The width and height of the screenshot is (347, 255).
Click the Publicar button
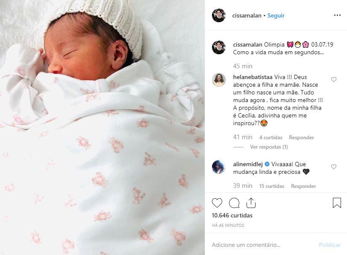[x=329, y=245]
